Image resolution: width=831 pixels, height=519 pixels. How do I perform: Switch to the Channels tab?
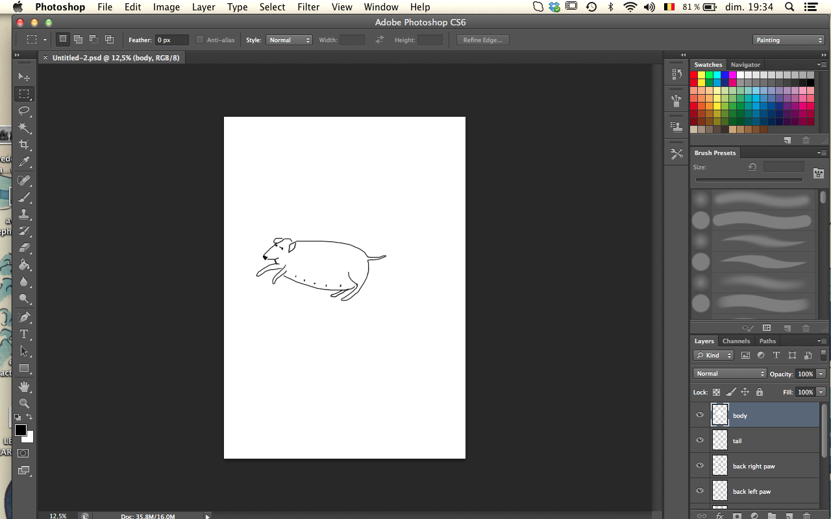pos(736,341)
